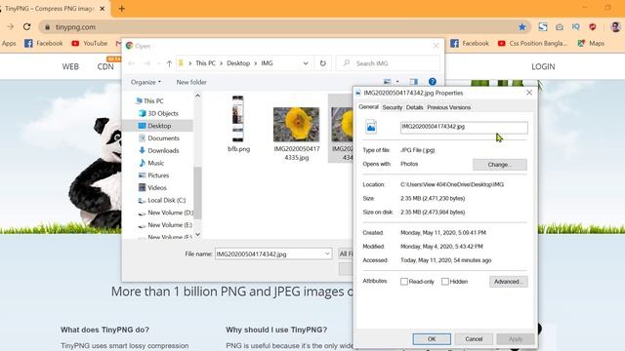Switch to the Details tab
Viewport: 625px width, 351px height.
pos(414,107)
